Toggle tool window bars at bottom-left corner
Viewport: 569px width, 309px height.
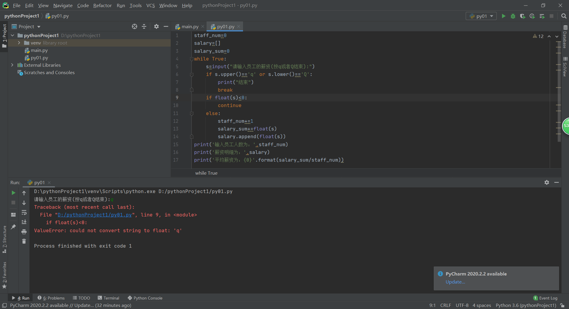(4, 305)
